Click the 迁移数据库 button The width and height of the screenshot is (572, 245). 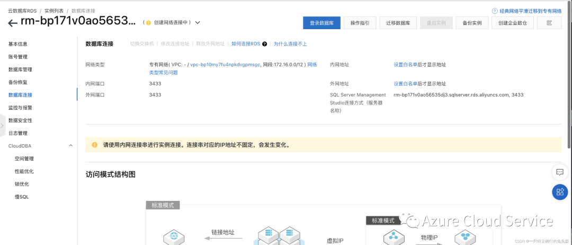point(398,23)
